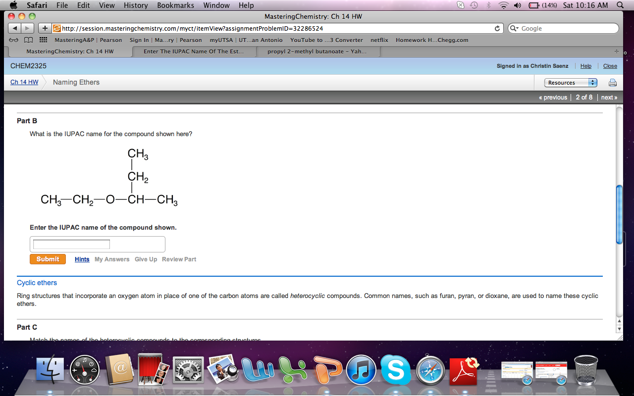This screenshot has height=396, width=634.
Task: Open the Help link
Action: coord(586,66)
